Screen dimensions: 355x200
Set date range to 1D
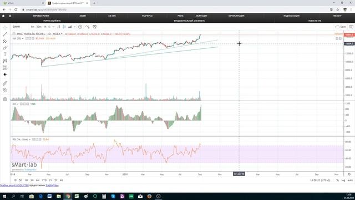[x=15, y=180]
